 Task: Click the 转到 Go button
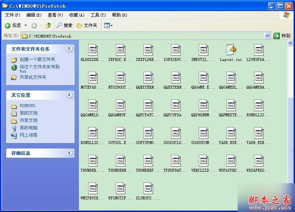click(x=282, y=36)
